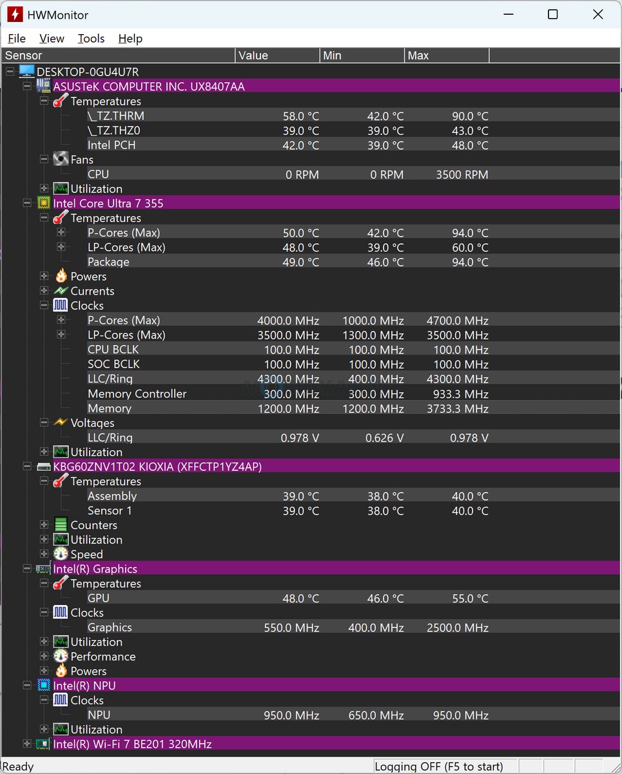Collapse the DESKTOP-0GU4U7R root node
Viewport: 622px width, 774px height.
tap(10, 71)
